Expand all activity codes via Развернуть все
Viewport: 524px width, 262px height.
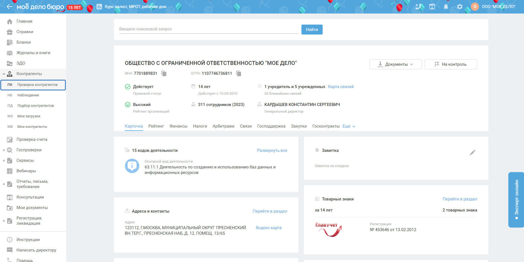click(272, 150)
